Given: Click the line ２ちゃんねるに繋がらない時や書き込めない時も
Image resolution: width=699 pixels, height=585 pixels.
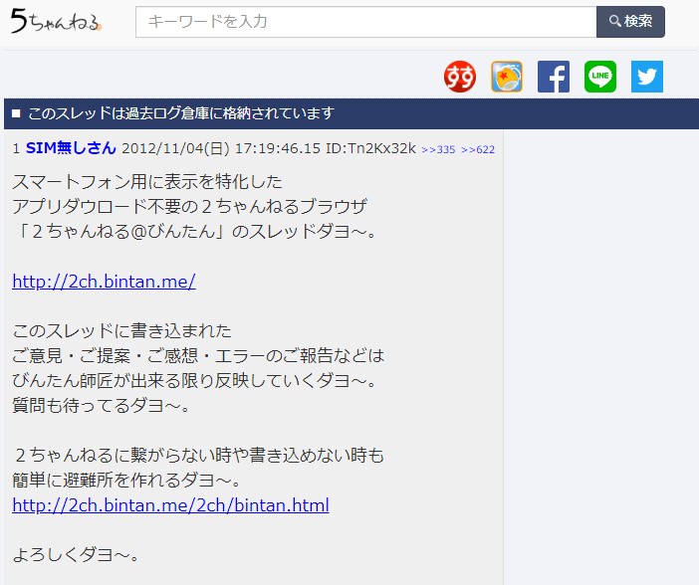Looking at the screenshot, I should pyautogui.click(x=199, y=456).
